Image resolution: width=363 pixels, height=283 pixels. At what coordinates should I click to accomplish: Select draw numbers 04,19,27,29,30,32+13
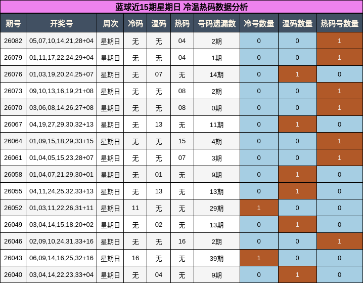coord(61,124)
